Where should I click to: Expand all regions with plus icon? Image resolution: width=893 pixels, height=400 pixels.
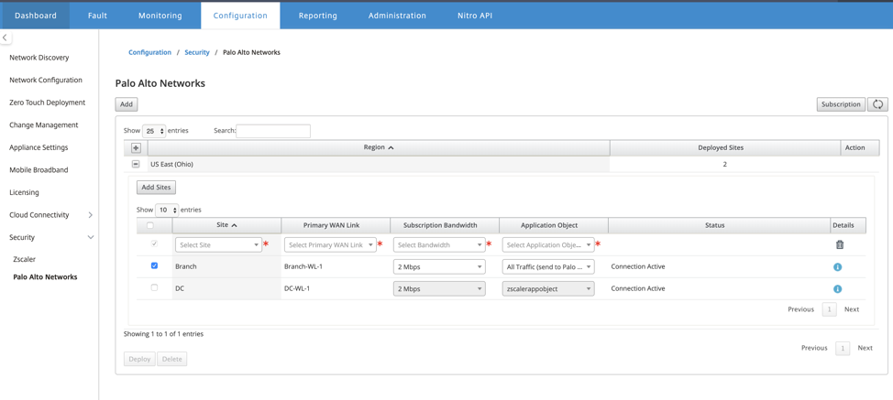tap(136, 147)
